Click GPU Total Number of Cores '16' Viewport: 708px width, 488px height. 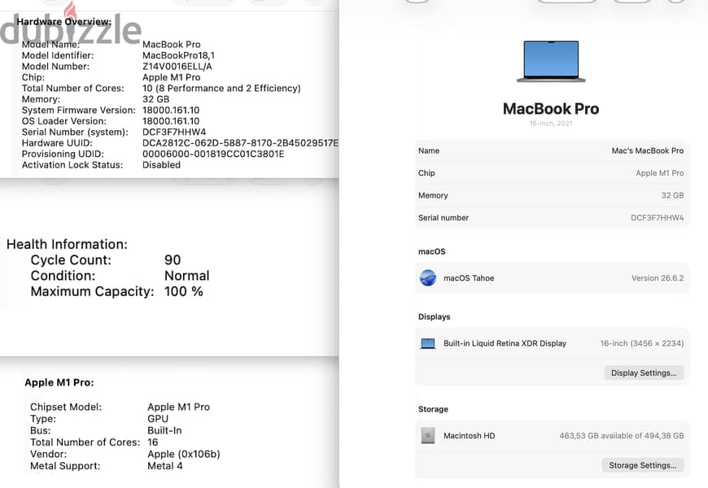pyautogui.click(x=153, y=442)
